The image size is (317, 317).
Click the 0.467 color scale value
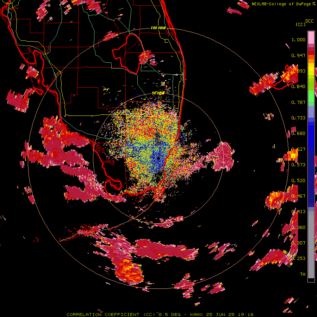tap(298, 196)
